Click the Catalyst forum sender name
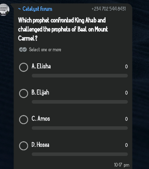 35,9
